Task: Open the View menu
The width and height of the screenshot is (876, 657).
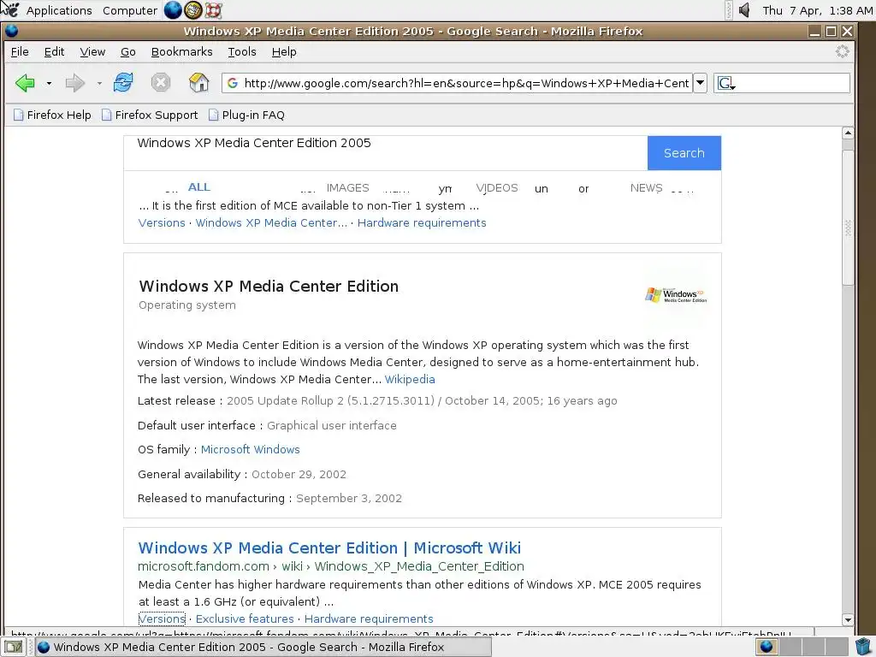Action: click(x=92, y=52)
